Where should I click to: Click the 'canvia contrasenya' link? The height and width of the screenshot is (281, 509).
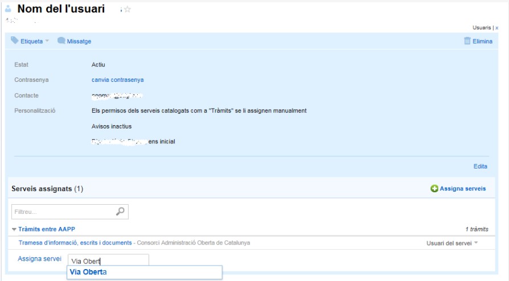tap(117, 80)
